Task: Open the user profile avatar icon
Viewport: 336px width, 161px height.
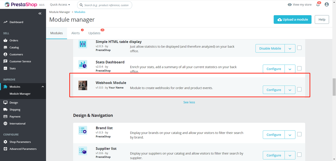Action: click(x=327, y=4)
